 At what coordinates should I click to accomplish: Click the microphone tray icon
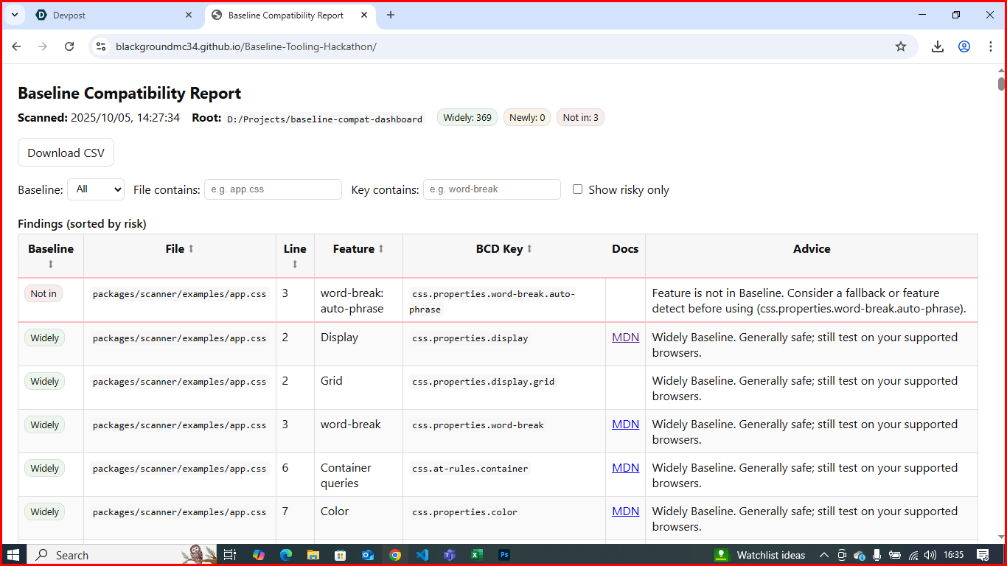pyautogui.click(x=877, y=555)
